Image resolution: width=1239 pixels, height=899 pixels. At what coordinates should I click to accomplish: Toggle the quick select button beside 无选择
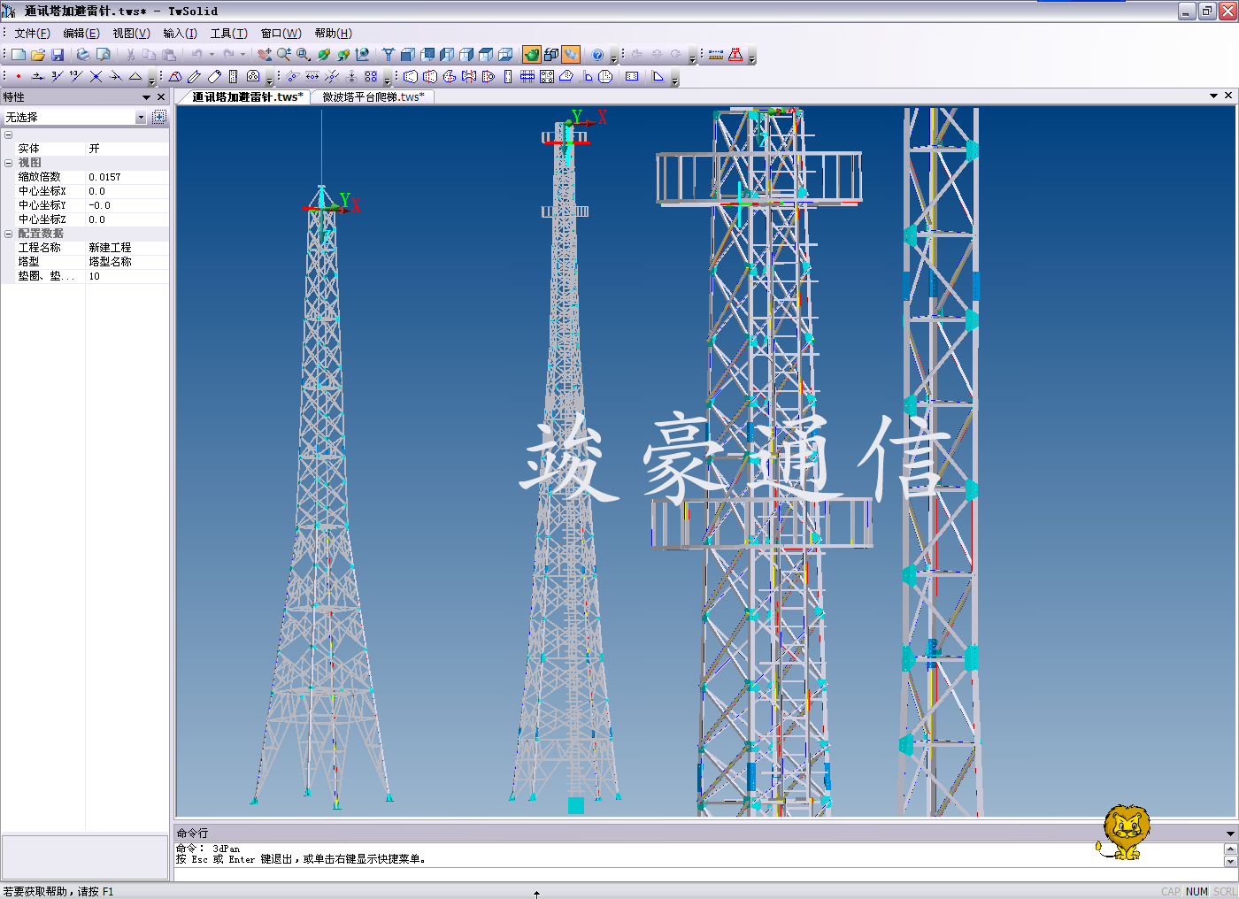[x=159, y=117]
